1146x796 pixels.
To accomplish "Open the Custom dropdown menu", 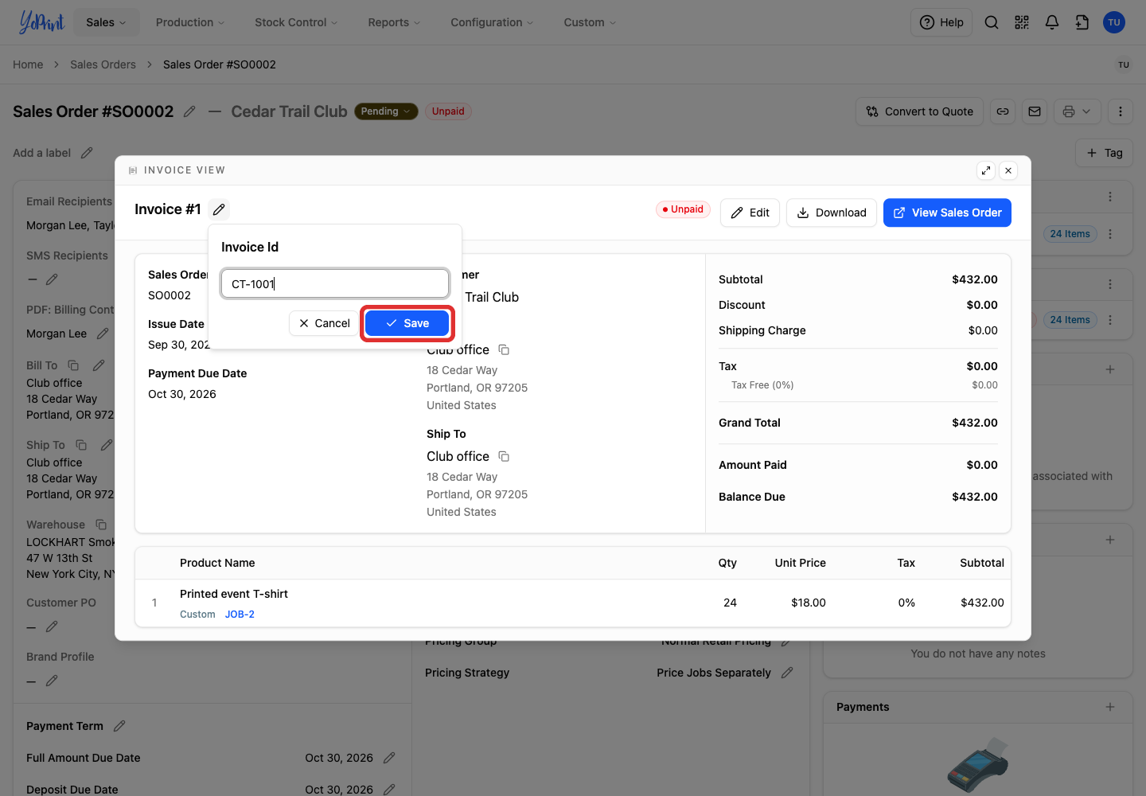I will point(590,22).
